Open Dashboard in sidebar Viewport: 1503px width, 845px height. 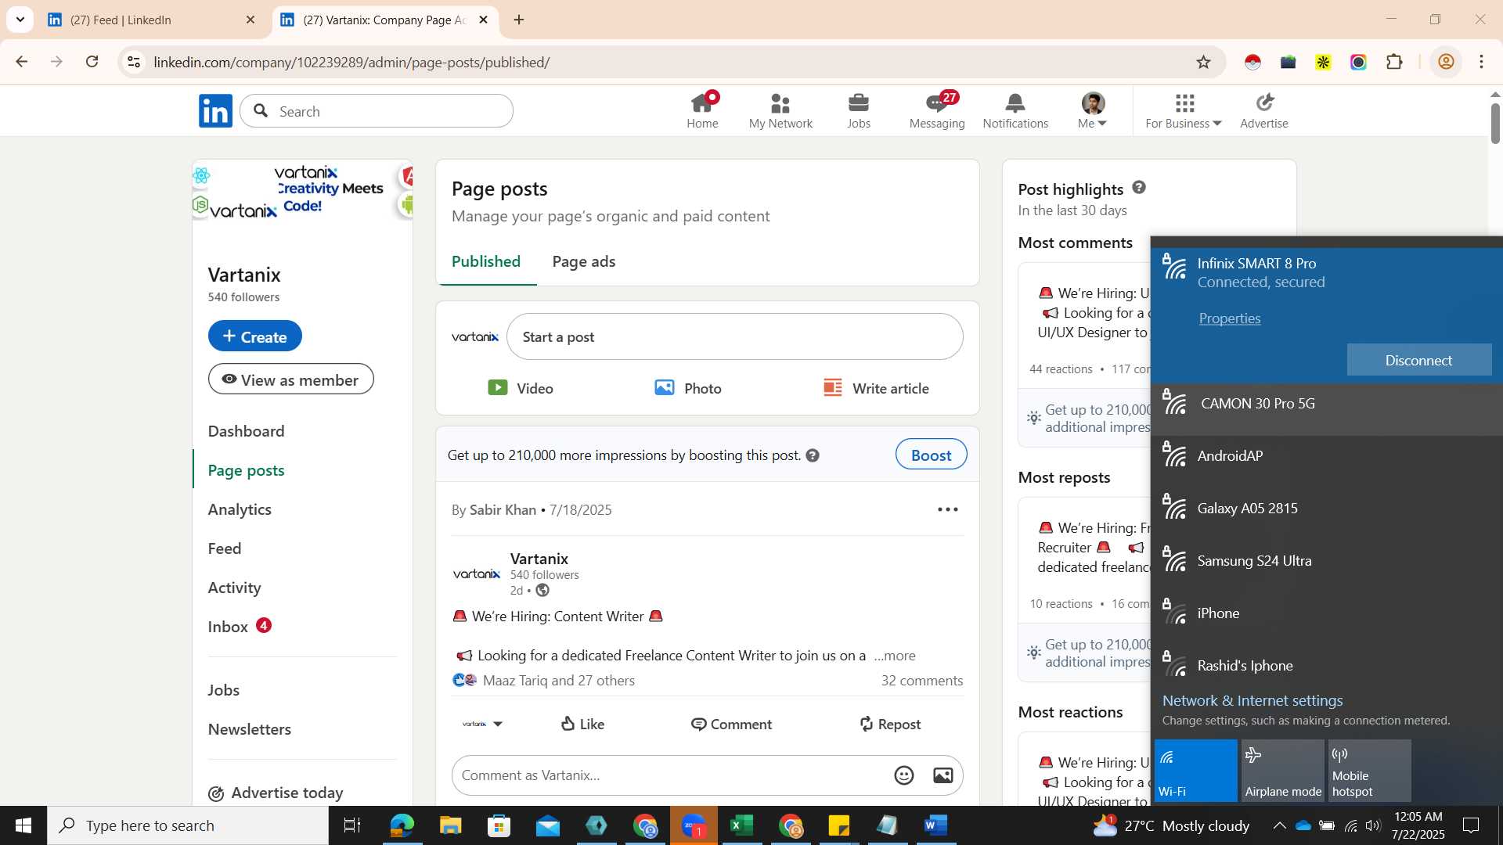coord(246,431)
